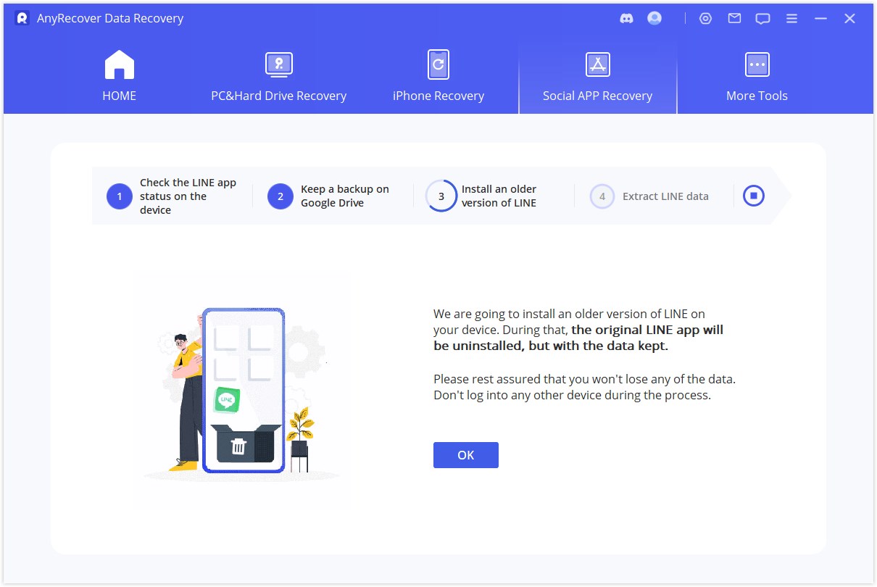This screenshot has width=877, height=587.
Task: Select step 2, Keep a backup on Google Drive
Action: tap(280, 195)
